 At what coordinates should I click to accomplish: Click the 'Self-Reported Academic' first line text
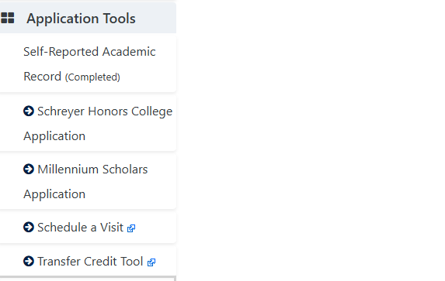tap(89, 52)
